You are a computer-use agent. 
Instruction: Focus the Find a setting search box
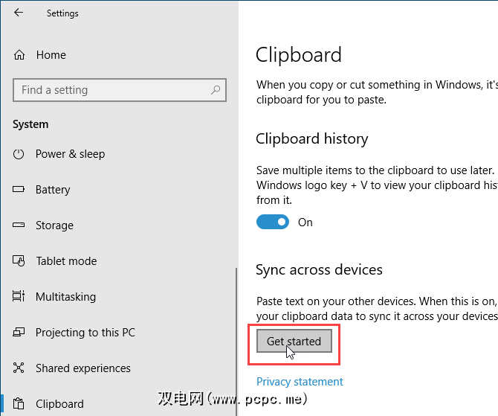click(111, 90)
